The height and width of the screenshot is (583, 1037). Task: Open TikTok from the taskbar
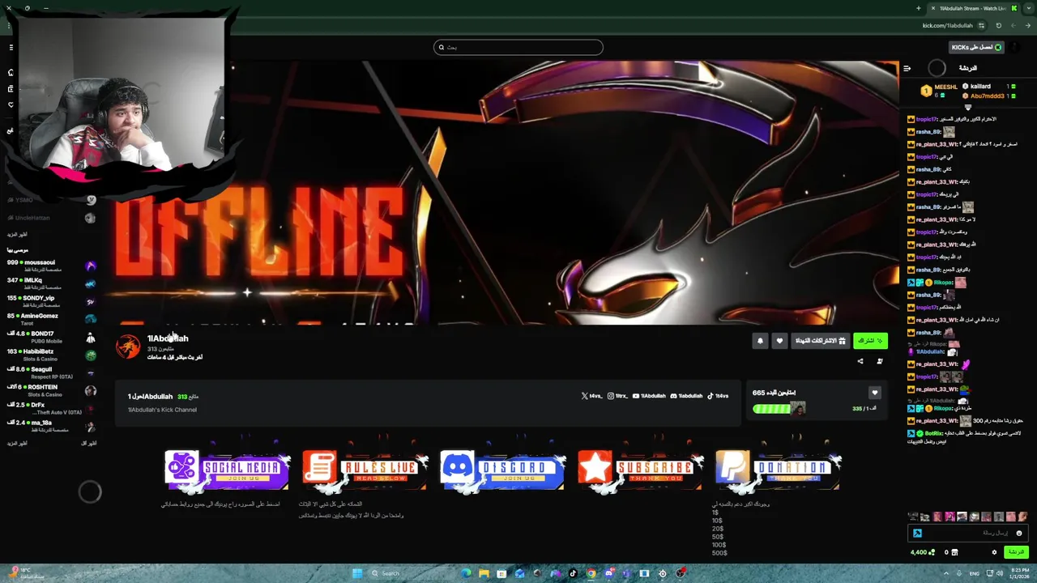coord(573,573)
